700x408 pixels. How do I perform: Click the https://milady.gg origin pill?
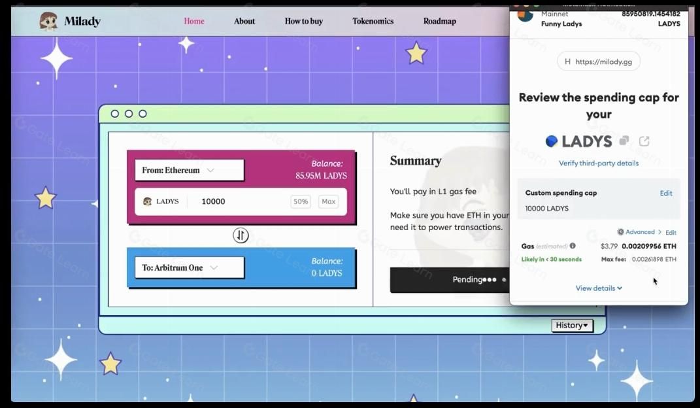click(x=599, y=61)
